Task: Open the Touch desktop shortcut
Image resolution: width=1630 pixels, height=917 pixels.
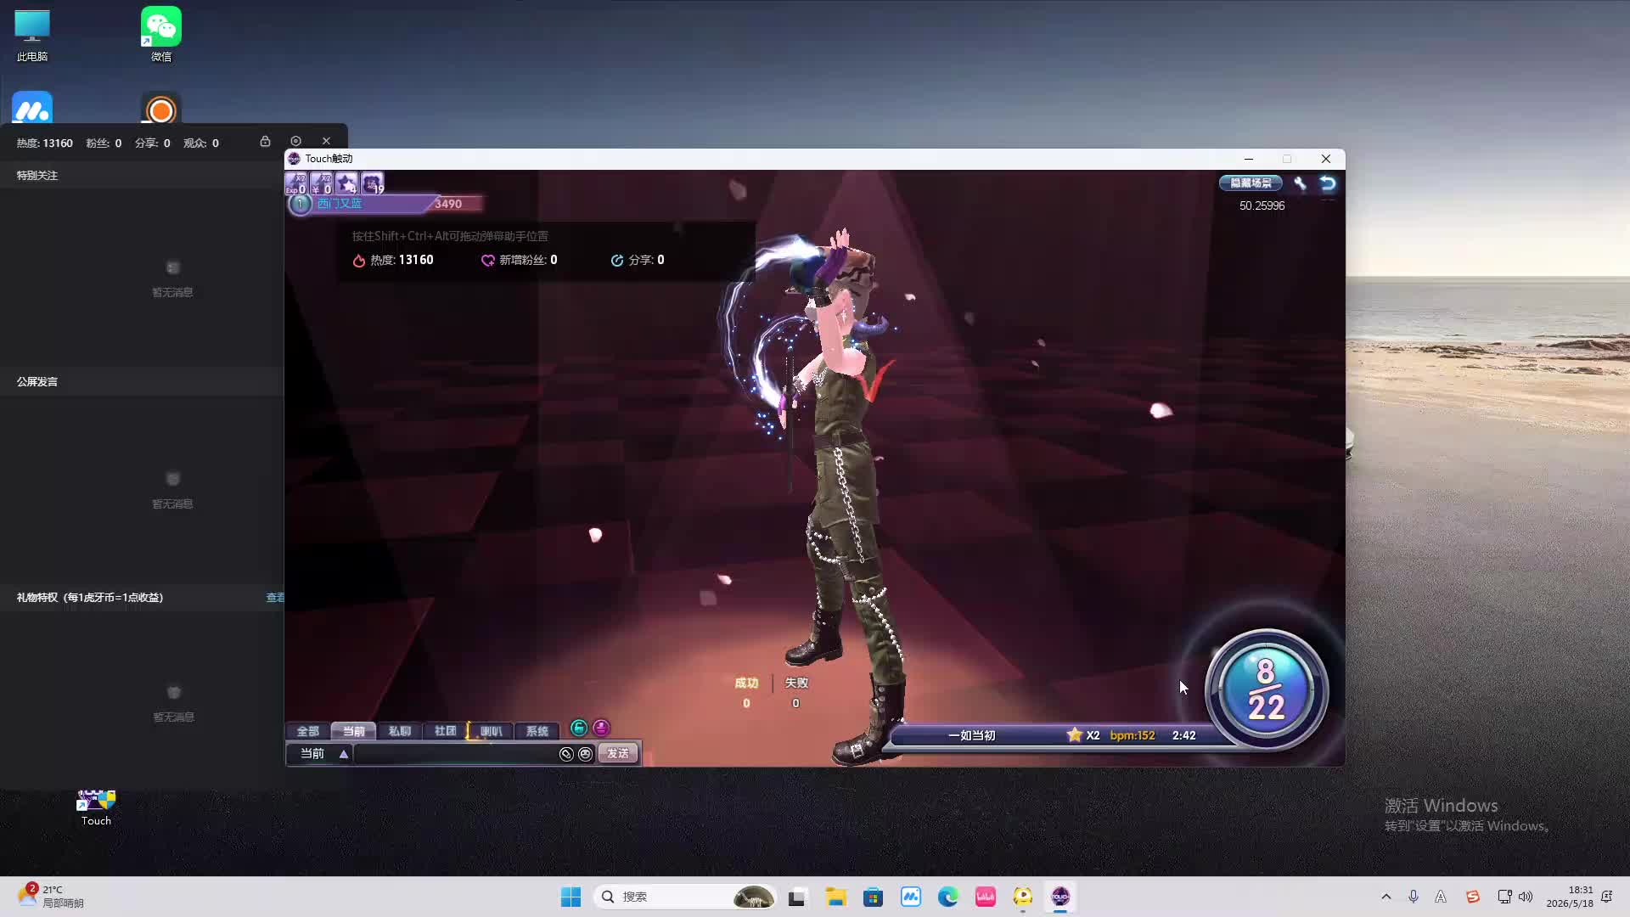Action: click(x=96, y=807)
